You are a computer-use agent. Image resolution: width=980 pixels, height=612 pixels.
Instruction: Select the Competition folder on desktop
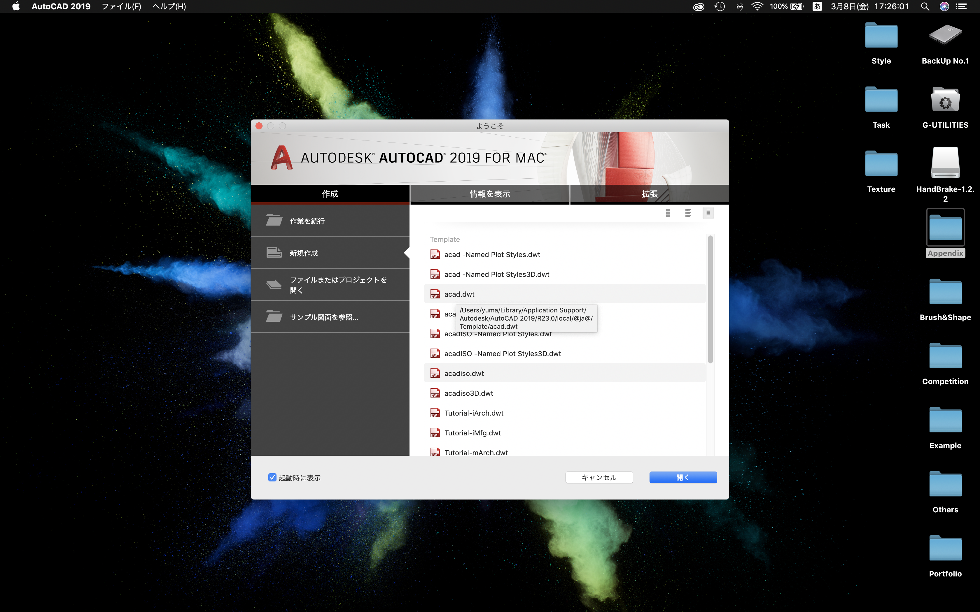click(945, 356)
